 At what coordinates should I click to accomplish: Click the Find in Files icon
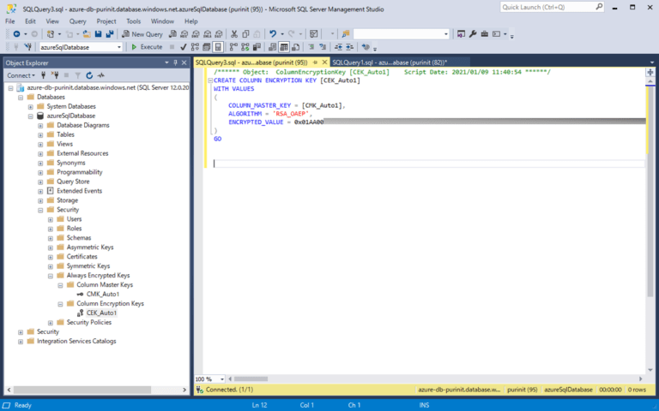pyautogui.click(x=346, y=34)
